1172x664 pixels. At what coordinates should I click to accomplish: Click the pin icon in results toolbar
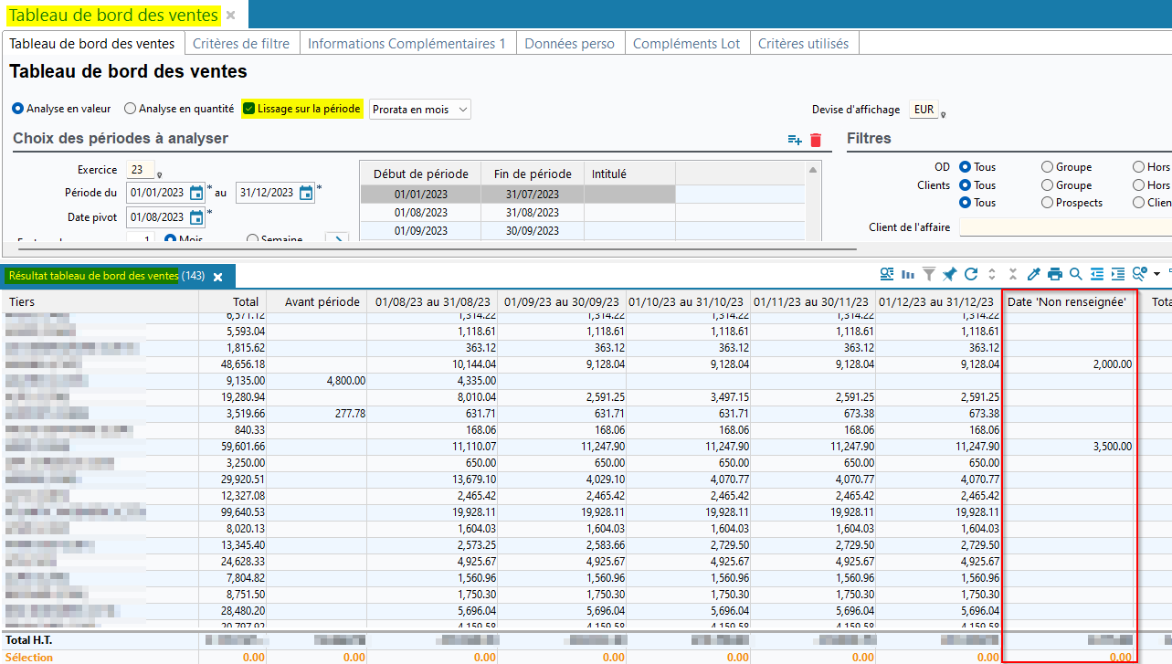tap(949, 274)
